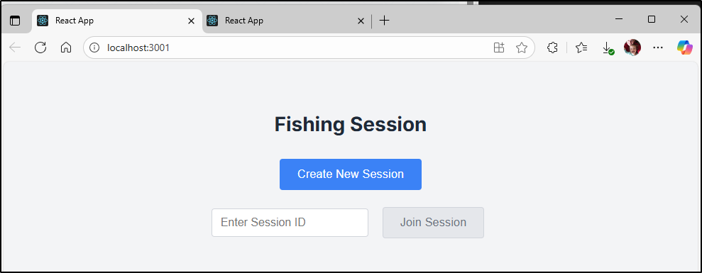The width and height of the screenshot is (702, 273).
Task: Open a new browser tab
Action: click(x=384, y=21)
